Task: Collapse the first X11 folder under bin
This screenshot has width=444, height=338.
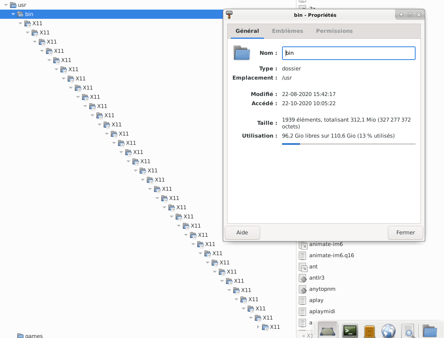Action: pos(21,24)
